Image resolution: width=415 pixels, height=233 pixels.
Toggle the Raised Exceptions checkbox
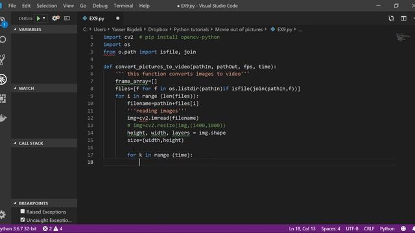23,212
